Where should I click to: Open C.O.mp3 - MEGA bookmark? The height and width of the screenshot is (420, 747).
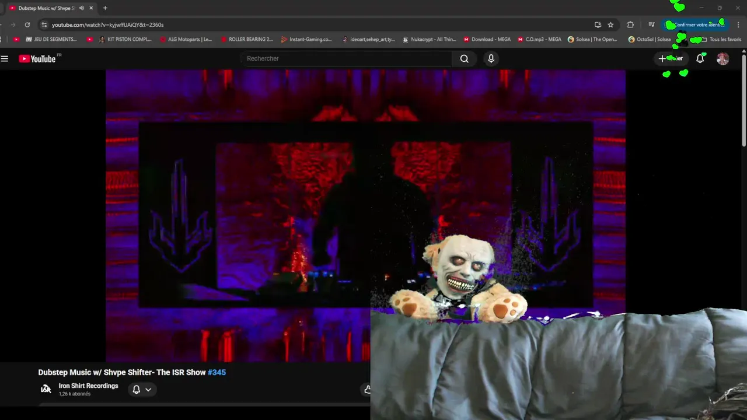539,40
